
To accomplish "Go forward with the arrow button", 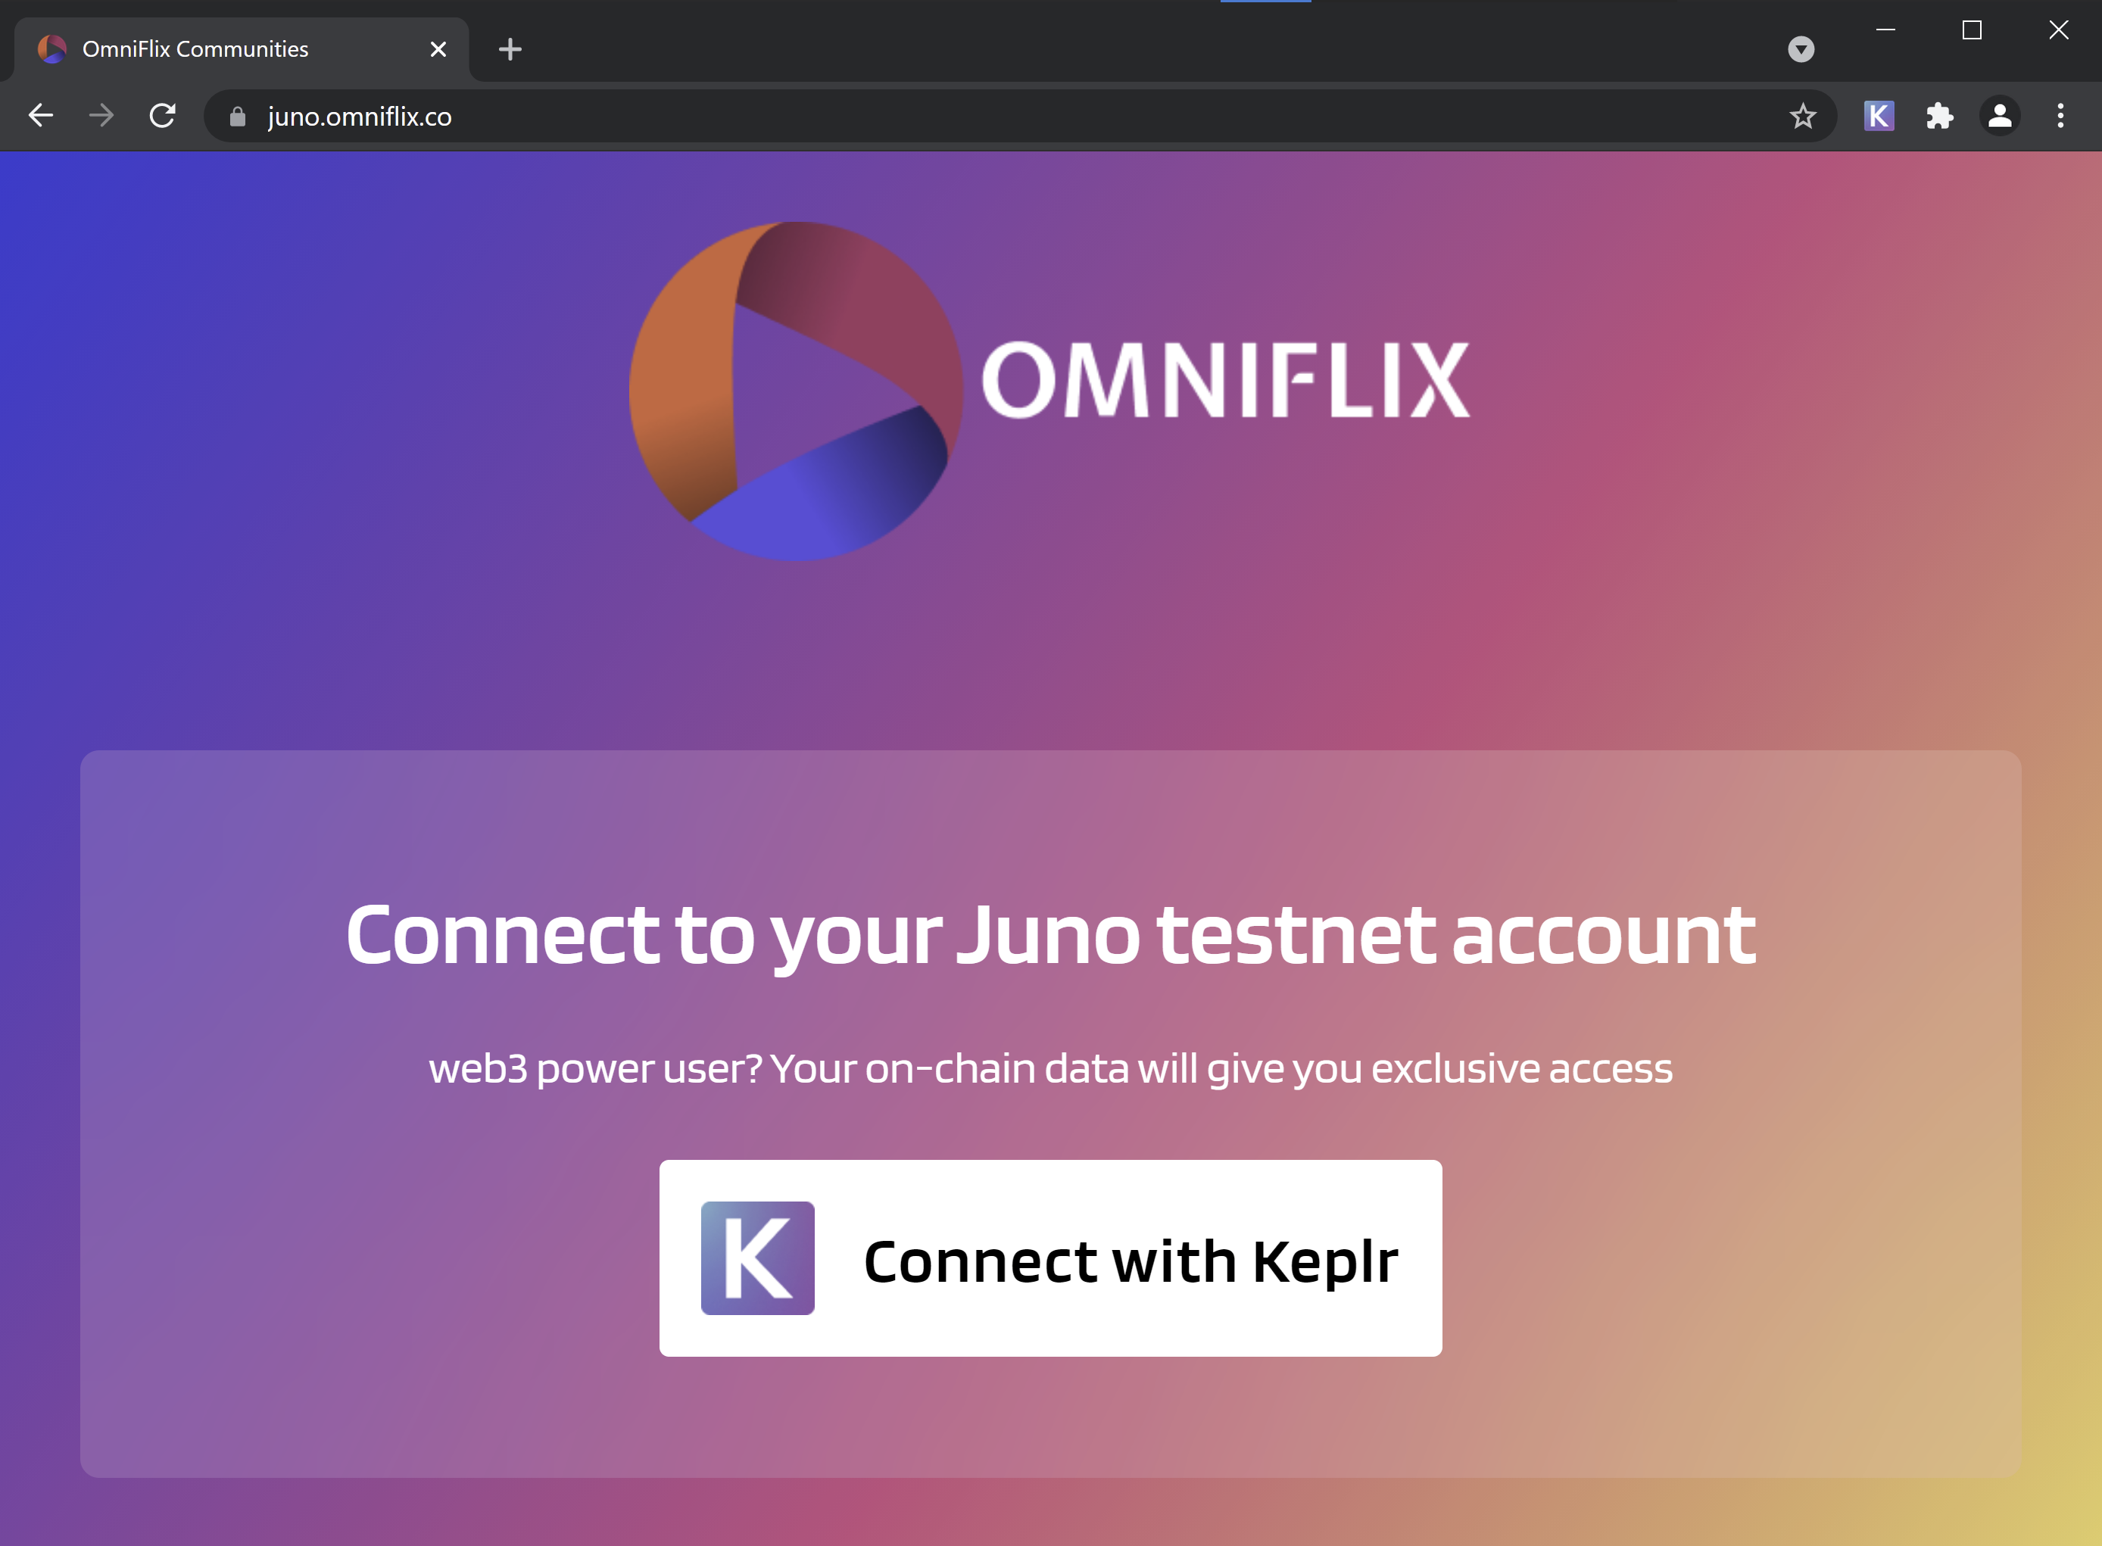I will pos(101,116).
